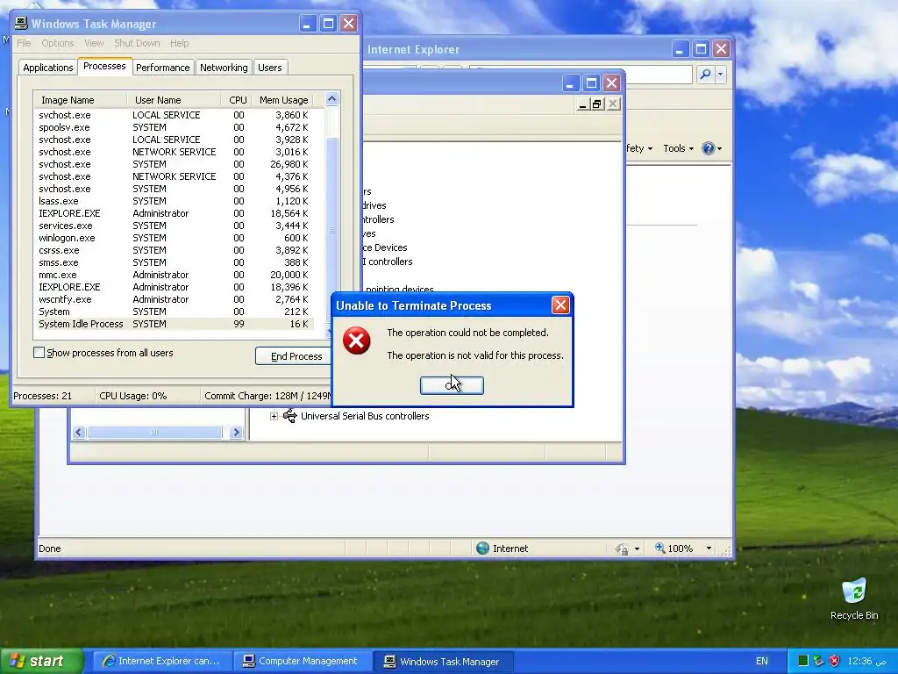
Task: Select the wscntfy.exe process row
Action: [175, 299]
